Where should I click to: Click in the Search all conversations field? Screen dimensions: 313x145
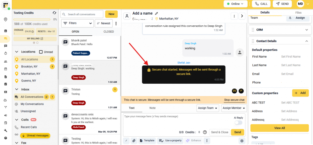tap(82, 14)
